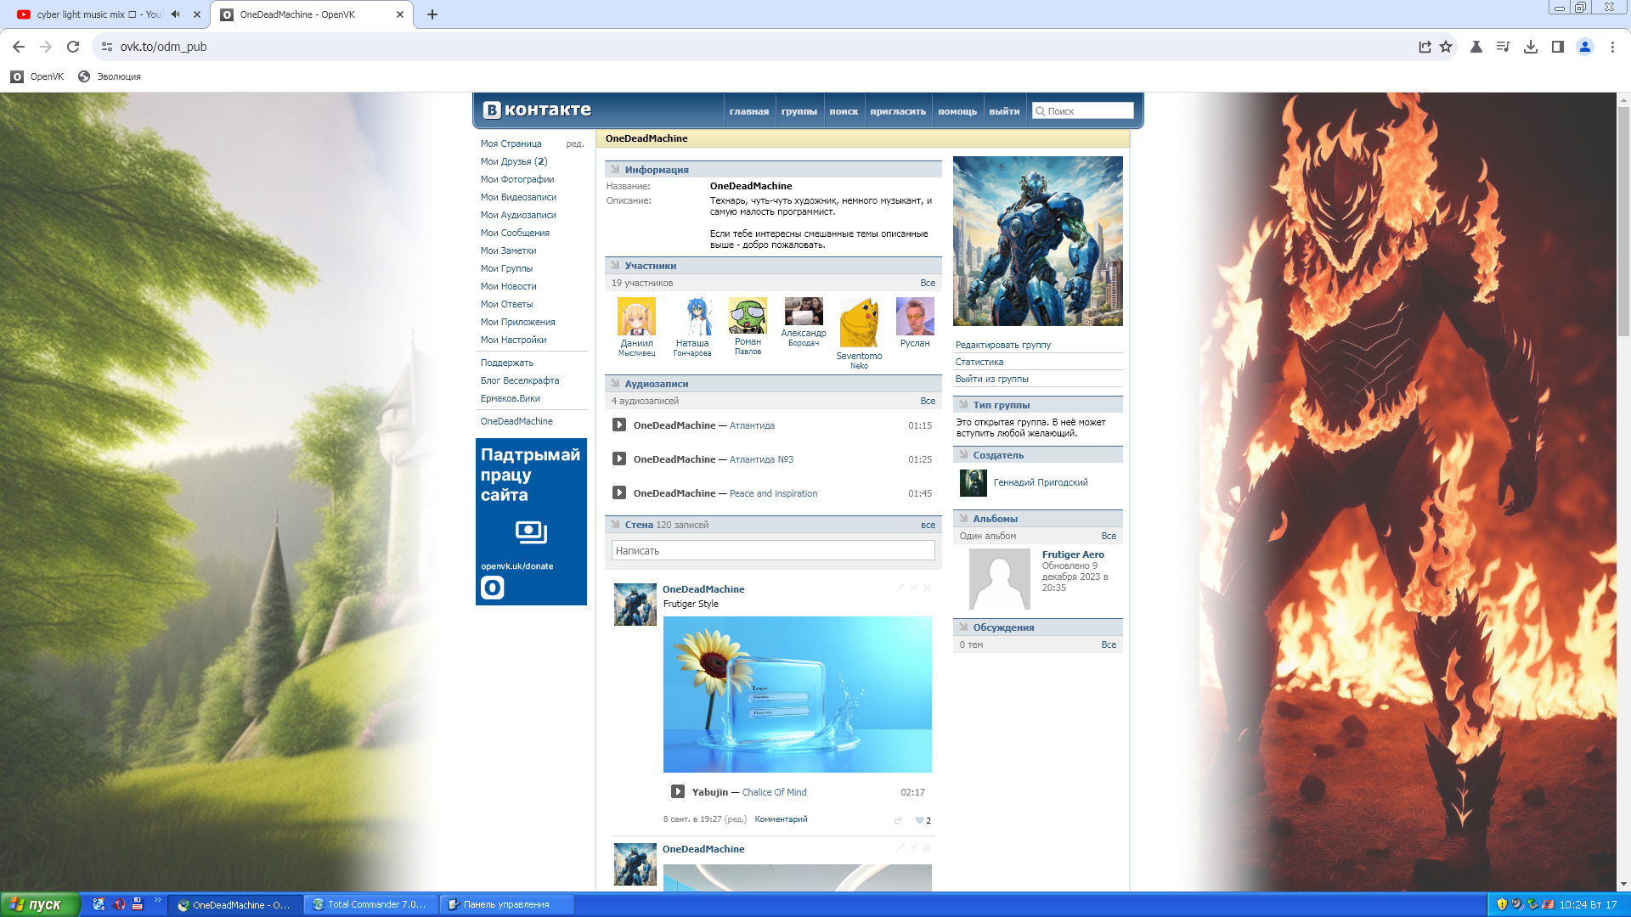This screenshot has width=1631, height=917.
Task: Bookmark this page with star icon
Action: click(x=1446, y=47)
